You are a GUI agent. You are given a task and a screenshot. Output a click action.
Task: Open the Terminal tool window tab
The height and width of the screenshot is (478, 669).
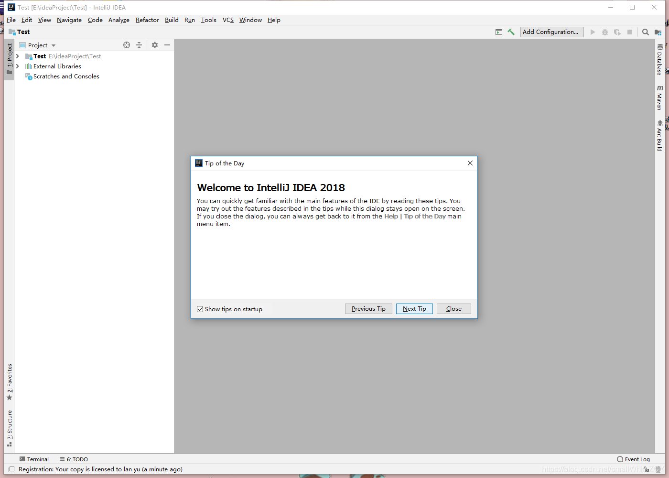pyautogui.click(x=34, y=459)
